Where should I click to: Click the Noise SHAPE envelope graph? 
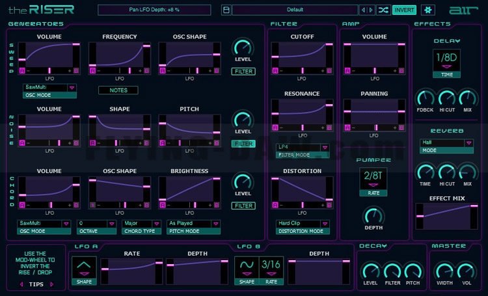tap(120, 127)
